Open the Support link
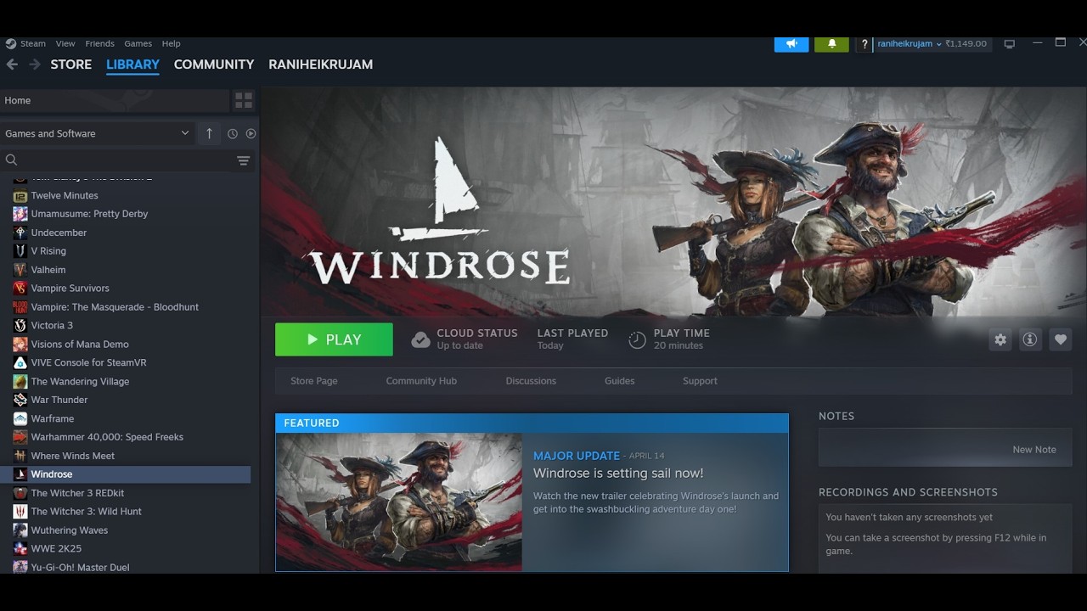 click(x=700, y=381)
